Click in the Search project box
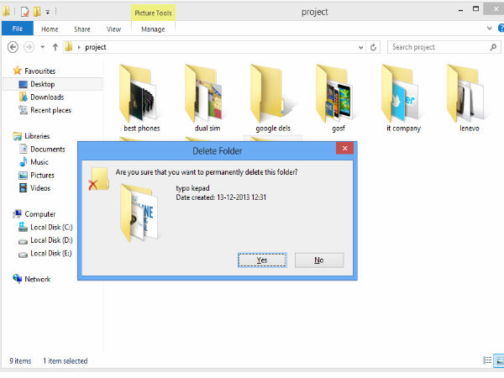The height and width of the screenshot is (378, 504). click(437, 47)
